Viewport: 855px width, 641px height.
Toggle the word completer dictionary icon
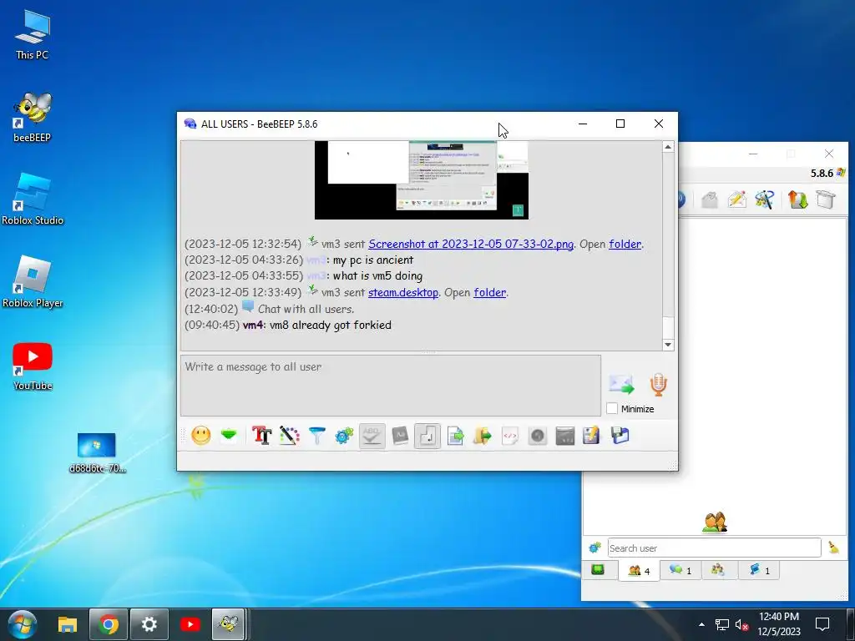tap(400, 436)
